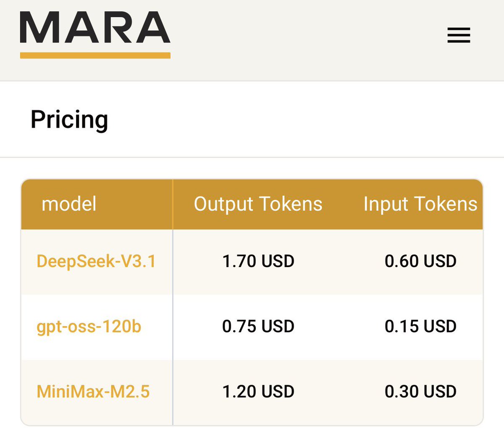Click the Output Tokens column header
This screenshot has height=428, width=504.
click(x=258, y=204)
